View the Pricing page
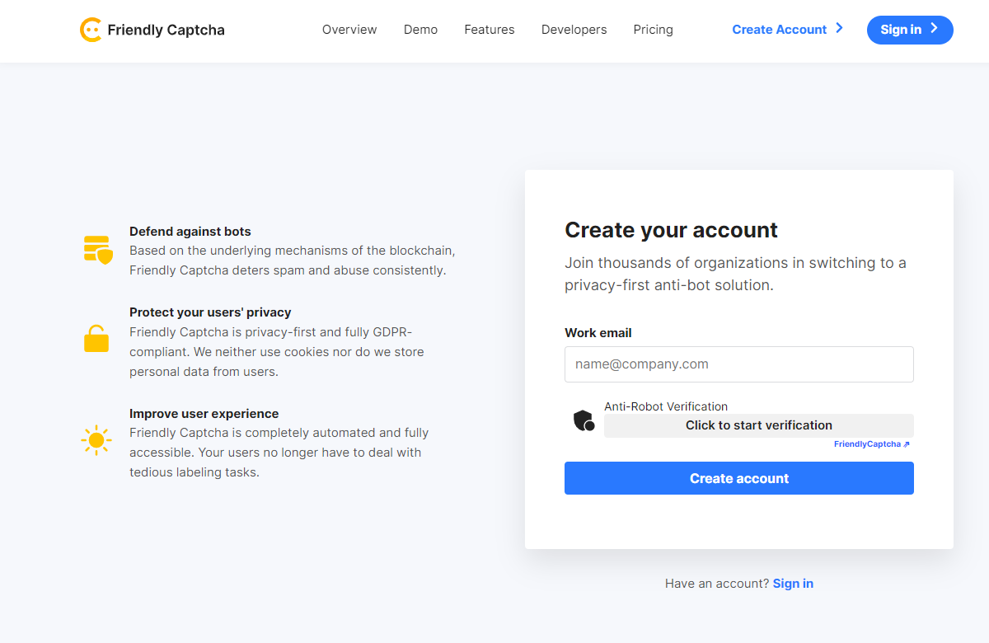The image size is (989, 643). point(654,30)
